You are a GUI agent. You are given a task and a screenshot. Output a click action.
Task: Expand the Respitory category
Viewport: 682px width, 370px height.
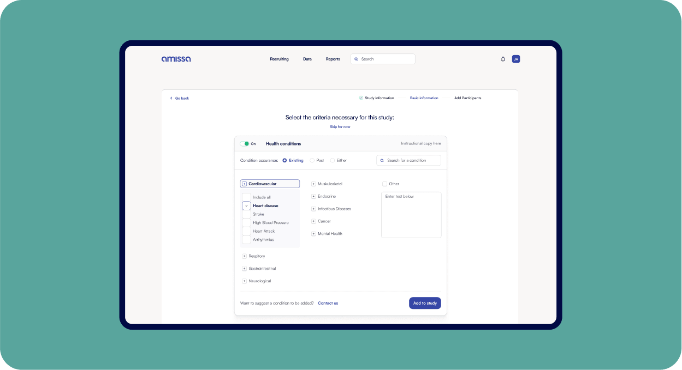245,256
